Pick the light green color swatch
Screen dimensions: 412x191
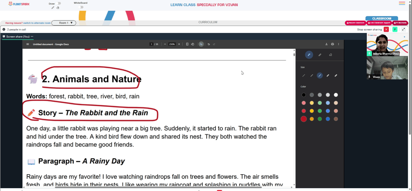[x=320, y=103]
